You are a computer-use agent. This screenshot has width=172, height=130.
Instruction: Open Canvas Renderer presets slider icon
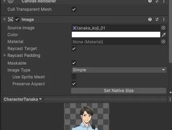(x=157, y=1)
